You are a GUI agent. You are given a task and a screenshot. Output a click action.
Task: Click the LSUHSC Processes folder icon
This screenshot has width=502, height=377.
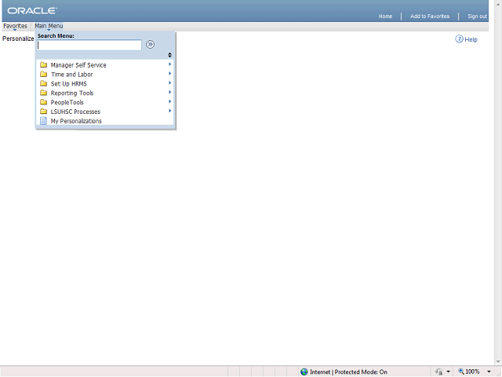click(44, 112)
